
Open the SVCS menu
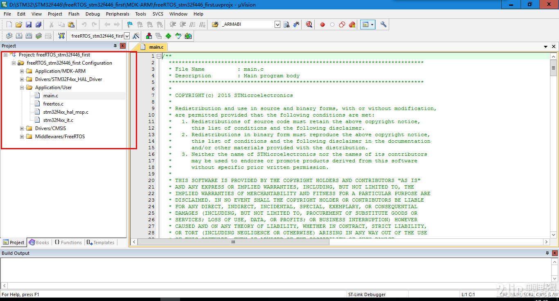pos(158,14)
